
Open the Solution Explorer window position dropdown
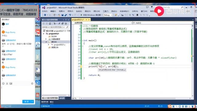(63, 20)
